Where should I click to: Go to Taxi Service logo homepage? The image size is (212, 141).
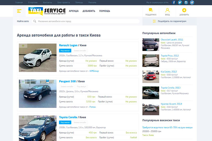click(47, 11)
